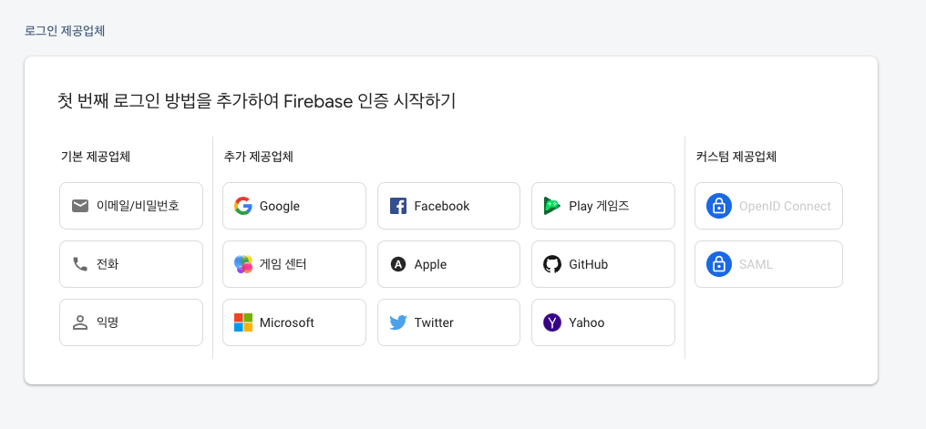
Task: Click the SAML lock icon
Action: click(719, 264)
